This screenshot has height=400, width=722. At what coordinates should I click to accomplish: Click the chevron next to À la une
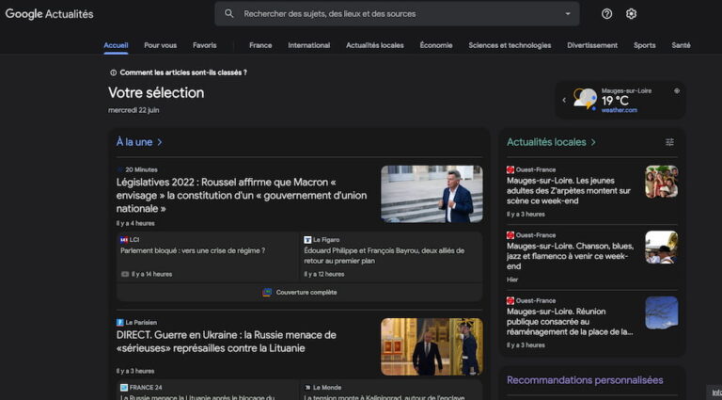click(x=160, y=142)
